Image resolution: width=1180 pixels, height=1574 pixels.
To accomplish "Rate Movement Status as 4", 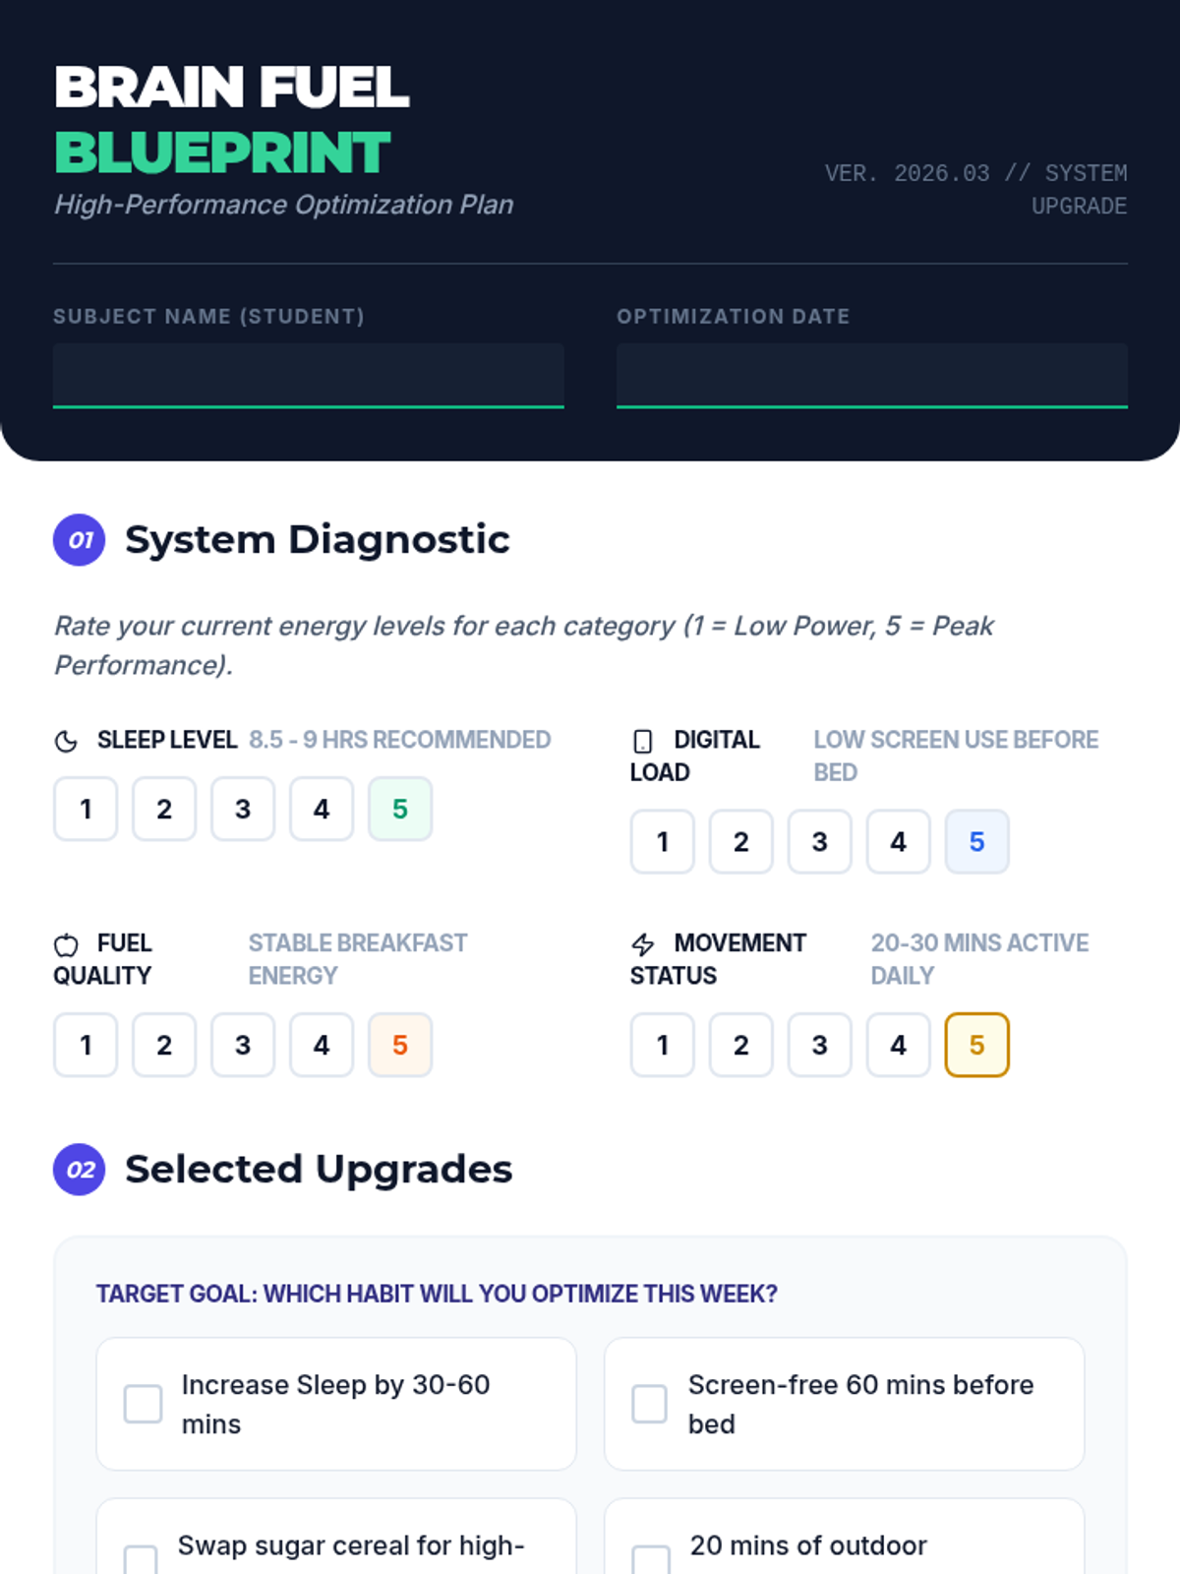I will click(x=898, y=1045).
